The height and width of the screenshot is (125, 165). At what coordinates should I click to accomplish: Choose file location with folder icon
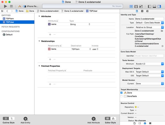pos(162,31)
